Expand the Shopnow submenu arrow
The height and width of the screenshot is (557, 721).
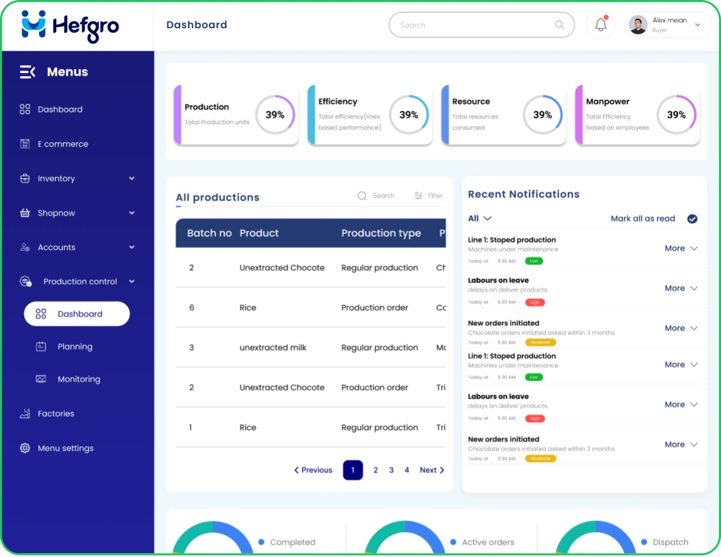tap(131, 213)
